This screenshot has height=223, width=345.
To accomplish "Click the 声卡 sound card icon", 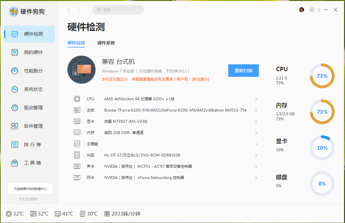I will 77,166.
